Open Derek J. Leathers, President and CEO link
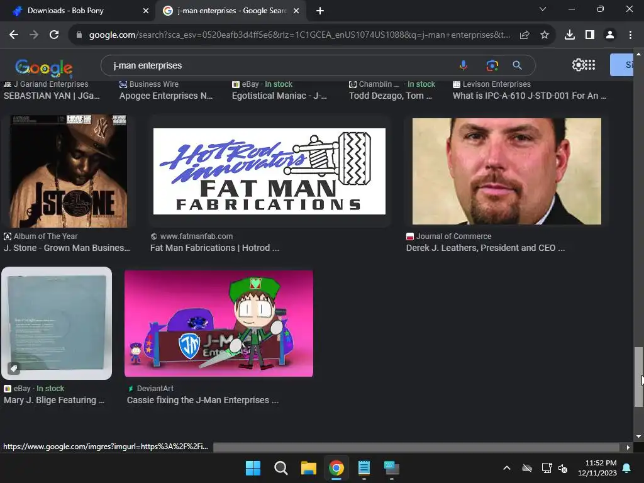The image size is (644, 483). [486, 248]
